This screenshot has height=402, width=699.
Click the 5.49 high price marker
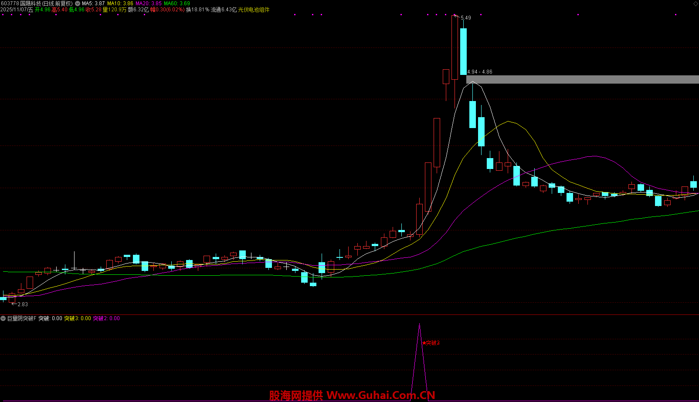pos(465,18)
